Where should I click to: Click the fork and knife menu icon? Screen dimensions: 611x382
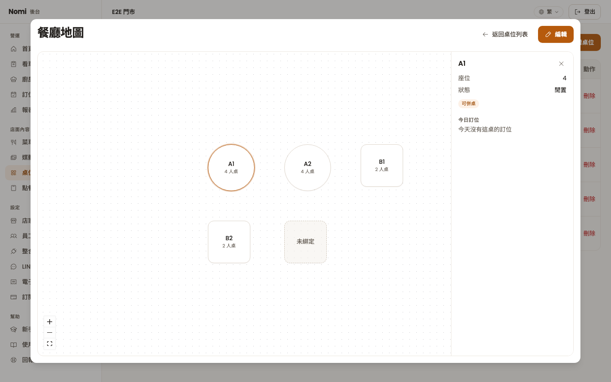pos(14,142)
